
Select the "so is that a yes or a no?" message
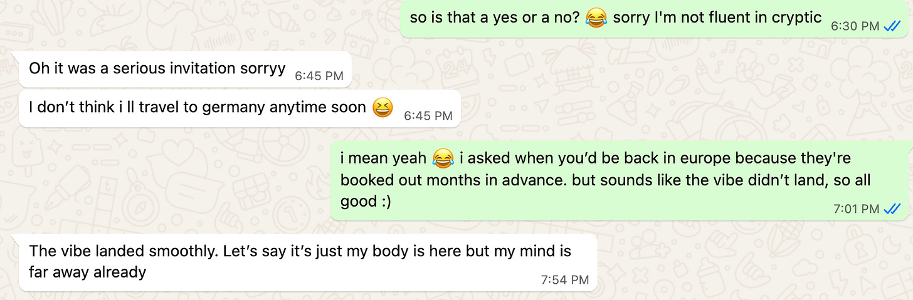[x=654, y=19]
